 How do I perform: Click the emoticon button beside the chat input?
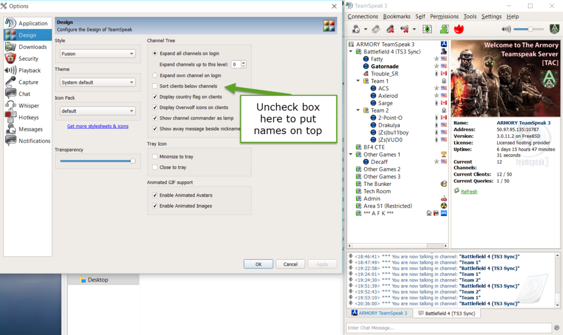click(557, 328)
